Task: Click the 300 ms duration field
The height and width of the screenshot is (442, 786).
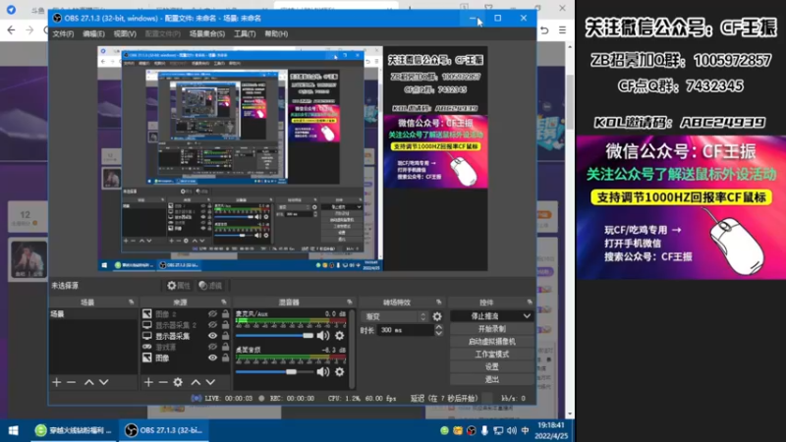Action: 405,330
